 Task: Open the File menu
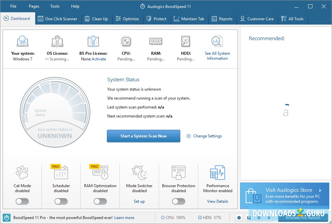[13, 6]
